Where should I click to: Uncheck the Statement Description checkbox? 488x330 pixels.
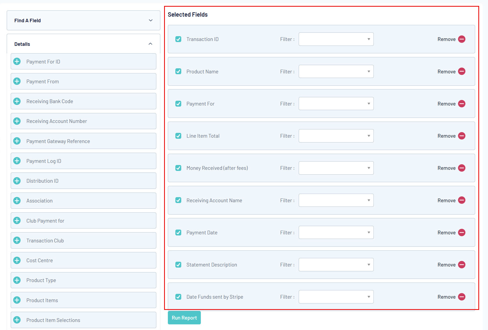[x=178, y=265]
